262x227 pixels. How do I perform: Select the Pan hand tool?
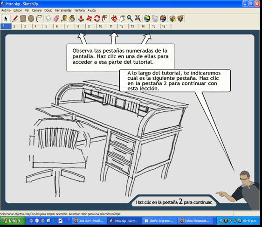[122, 18]
